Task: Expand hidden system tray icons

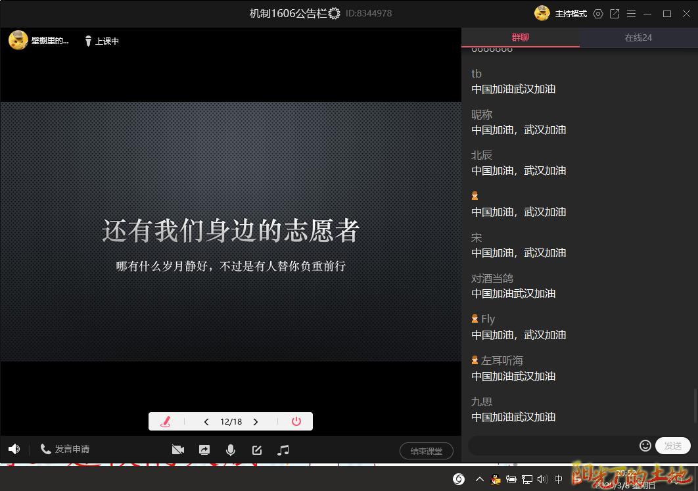Action: (479, 479)
